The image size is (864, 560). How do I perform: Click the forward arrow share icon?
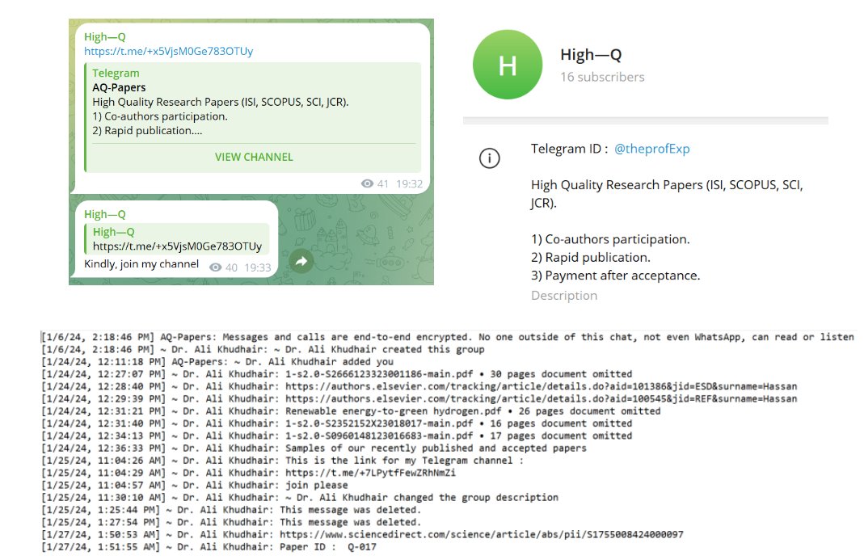[301, 261]
